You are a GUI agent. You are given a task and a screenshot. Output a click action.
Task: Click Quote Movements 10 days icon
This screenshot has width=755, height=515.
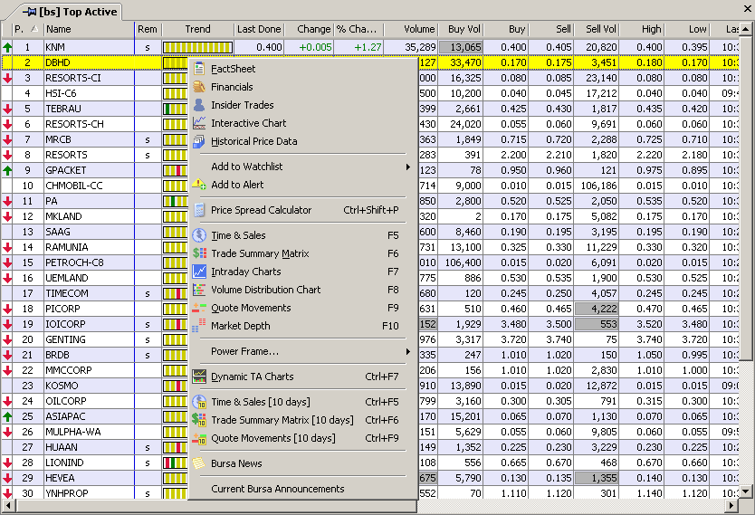pos(199,438)
